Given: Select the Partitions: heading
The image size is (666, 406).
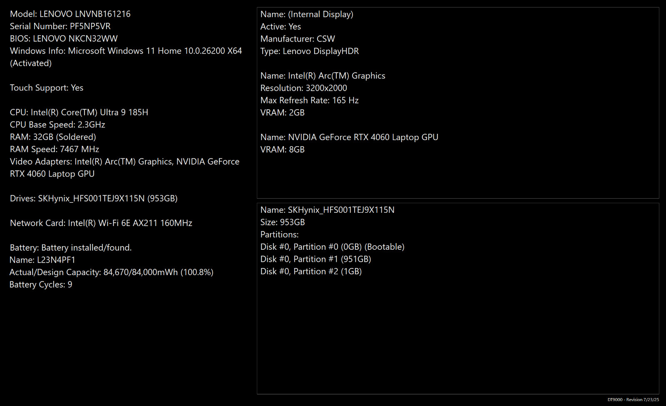Looking at the screenshot, I should tap(280, 234).
